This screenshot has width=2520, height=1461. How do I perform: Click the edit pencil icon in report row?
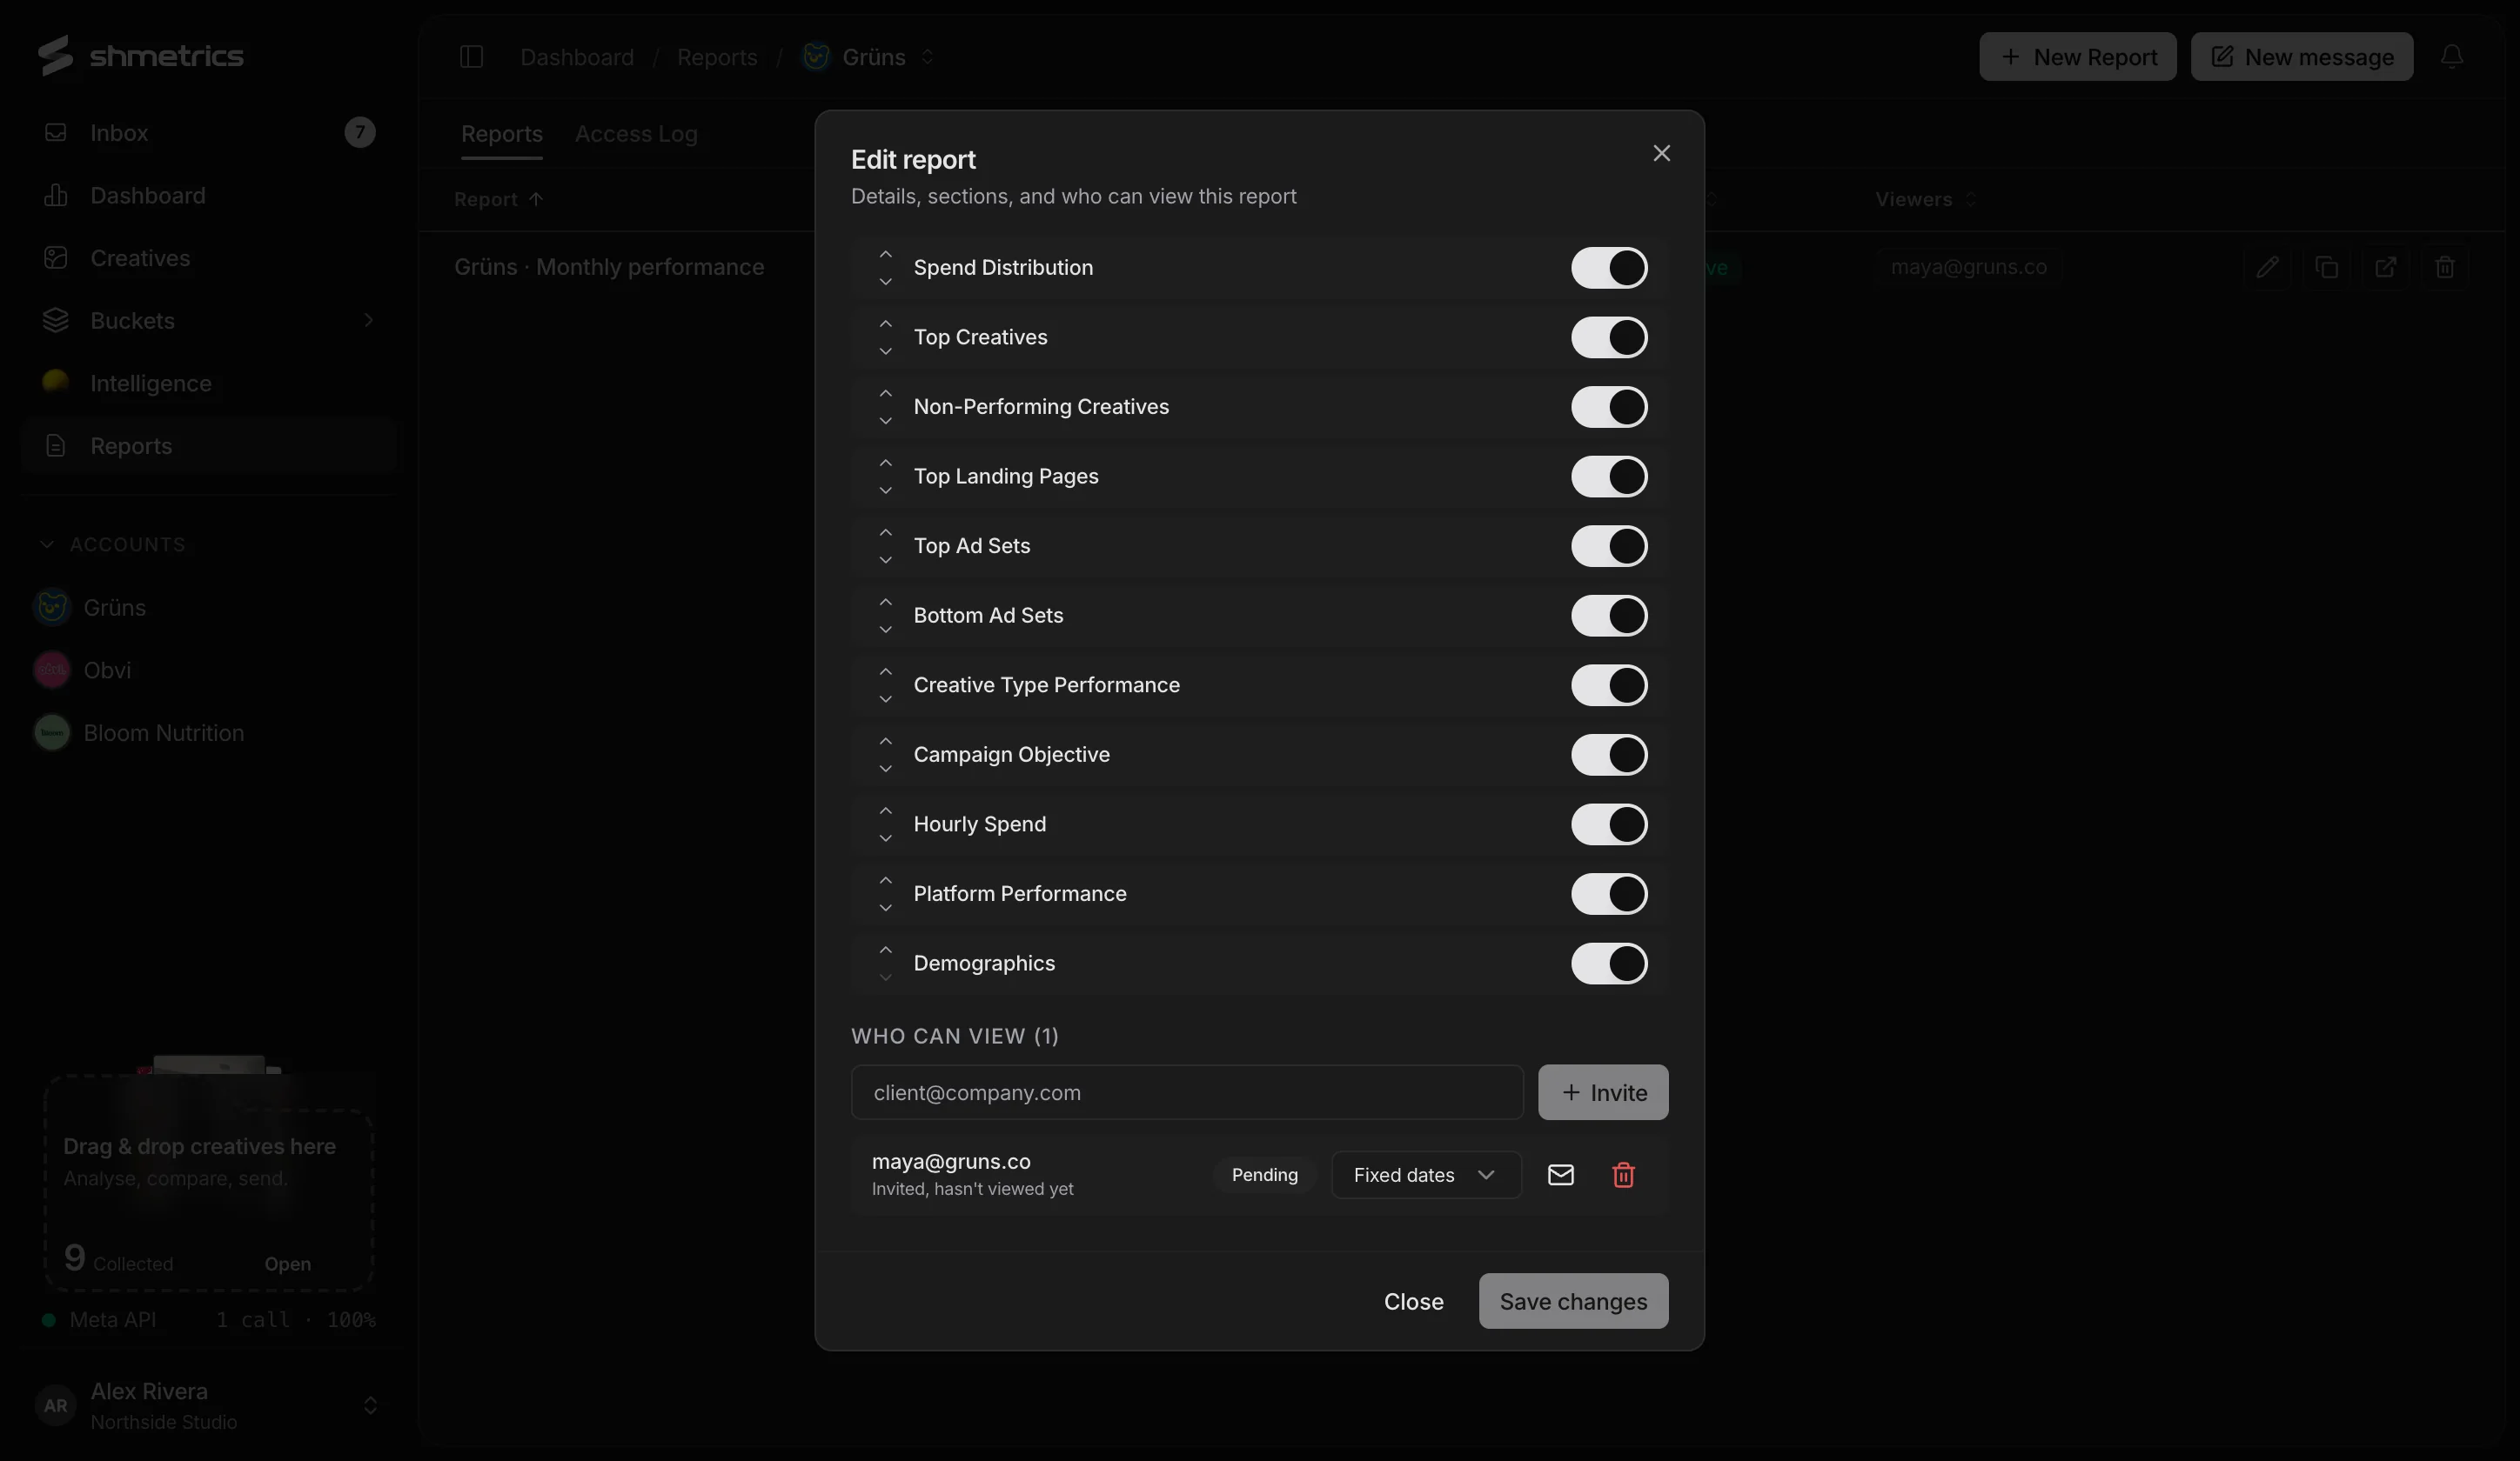click(x=2267, y=267)
